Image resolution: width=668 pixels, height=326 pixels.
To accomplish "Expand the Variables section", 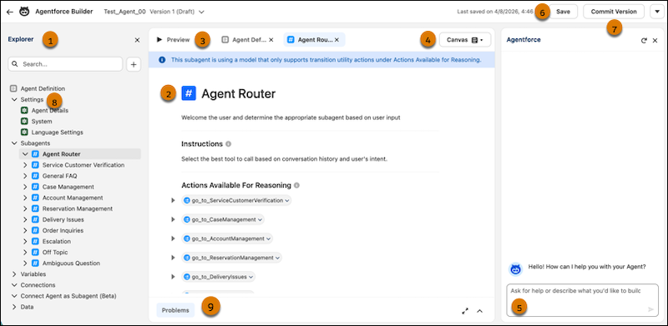I will [14, 274].
